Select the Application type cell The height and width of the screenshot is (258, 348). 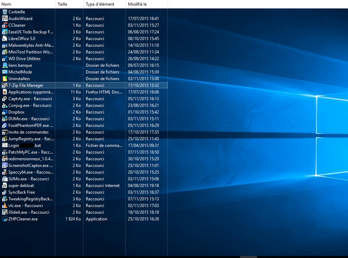click(x=96, y=219)
